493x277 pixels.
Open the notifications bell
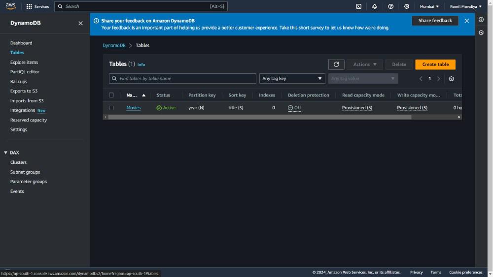point(375,6)
